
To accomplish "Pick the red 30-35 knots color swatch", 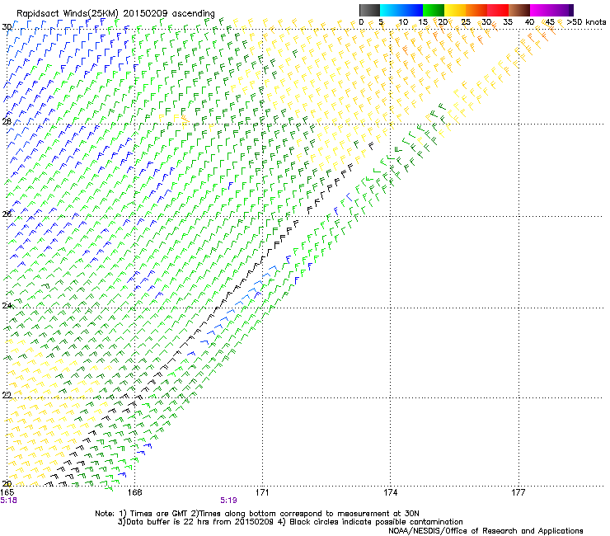I will (498, 10).
